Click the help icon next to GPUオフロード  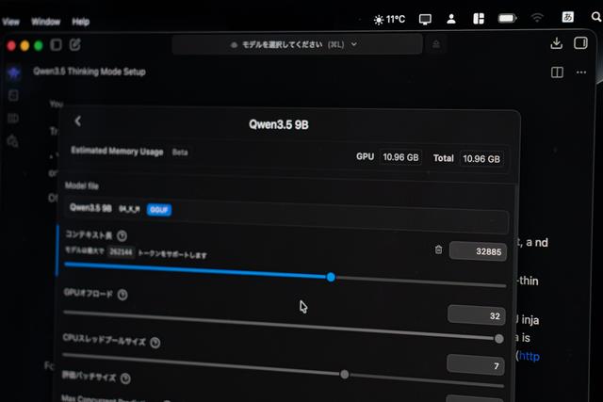(x=122, y=295)
